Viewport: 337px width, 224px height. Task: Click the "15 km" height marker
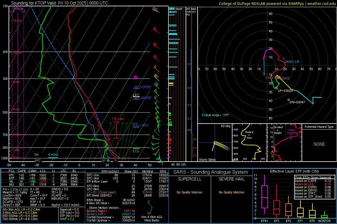[x=17, y=21]
